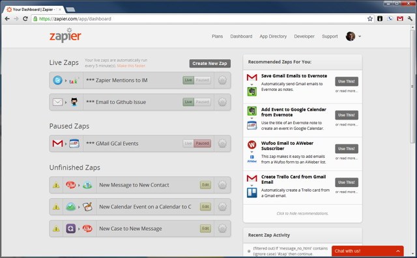The width and height of the screenshot is (417, 258).
Task: Use This for Create Trello Card from Gmail
Action: tap(347, 183)
